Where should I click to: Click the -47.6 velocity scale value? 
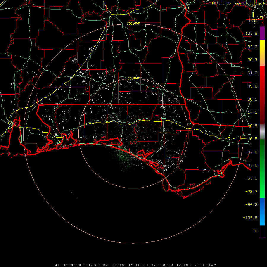point(251,165)
